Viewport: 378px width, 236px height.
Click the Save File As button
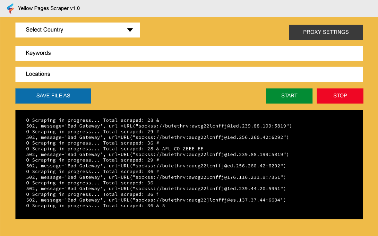(53, 96)
